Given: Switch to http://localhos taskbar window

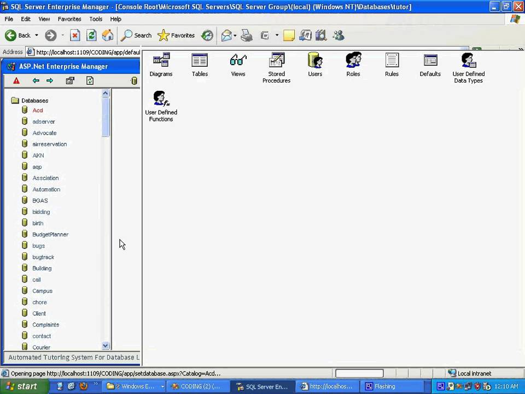Looking at the screenshot, I should tap(328, 386).
